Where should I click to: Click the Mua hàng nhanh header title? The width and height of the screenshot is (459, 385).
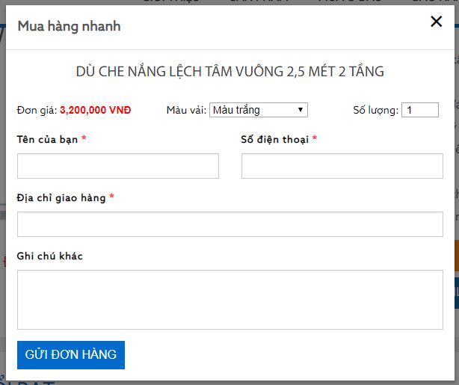[x=69, y=27]
